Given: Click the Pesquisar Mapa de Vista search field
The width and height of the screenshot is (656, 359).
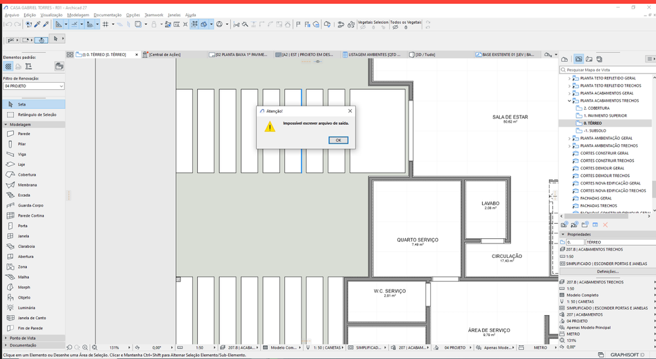Looking at the screenshot, I should (x=609, y=70).
